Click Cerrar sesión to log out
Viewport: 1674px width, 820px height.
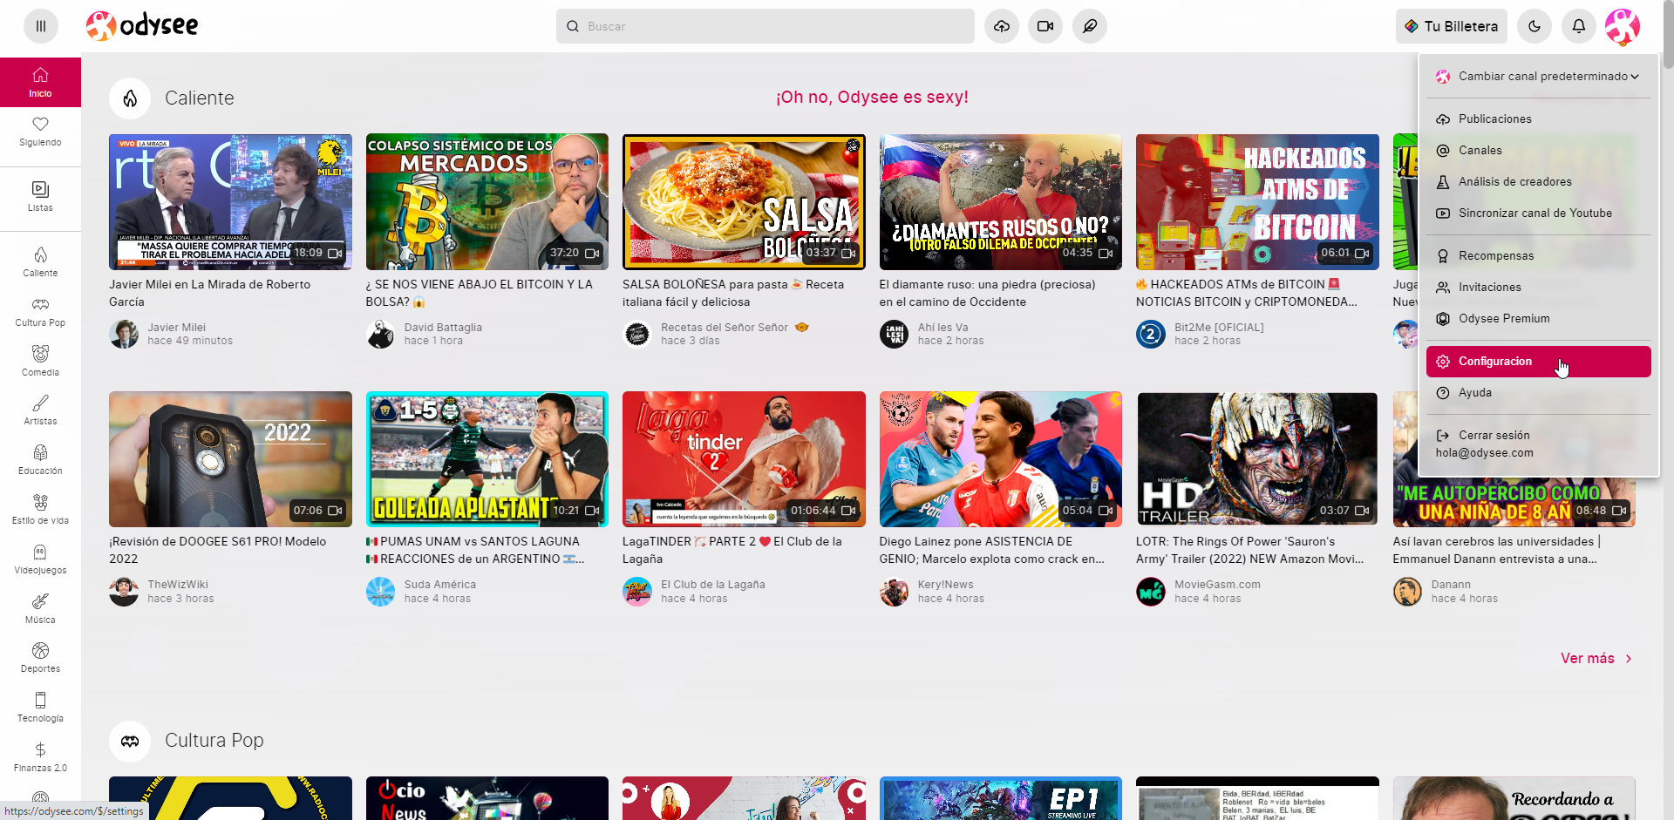coord(1538,444)
